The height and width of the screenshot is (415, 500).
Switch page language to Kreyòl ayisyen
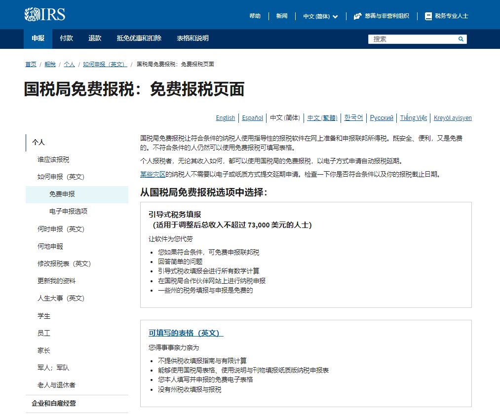453,118
